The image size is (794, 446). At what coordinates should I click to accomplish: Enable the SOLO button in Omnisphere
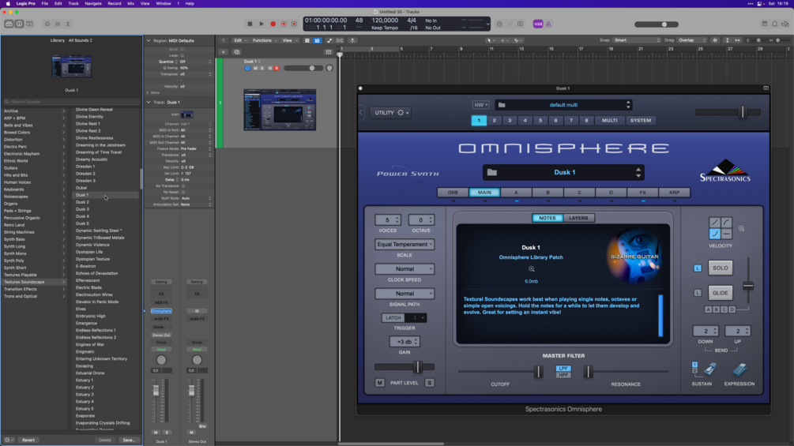click(720, 268)
